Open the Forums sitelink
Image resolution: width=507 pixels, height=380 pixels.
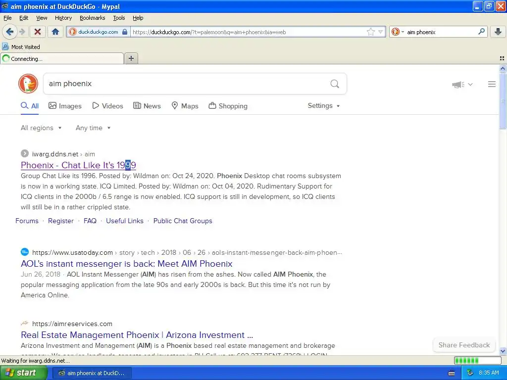click(27, 221)
